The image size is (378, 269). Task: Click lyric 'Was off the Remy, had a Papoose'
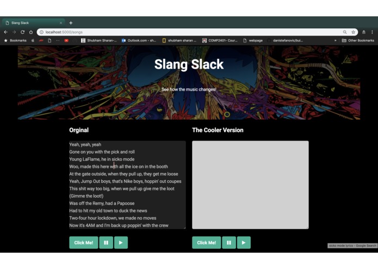[102, 203]
